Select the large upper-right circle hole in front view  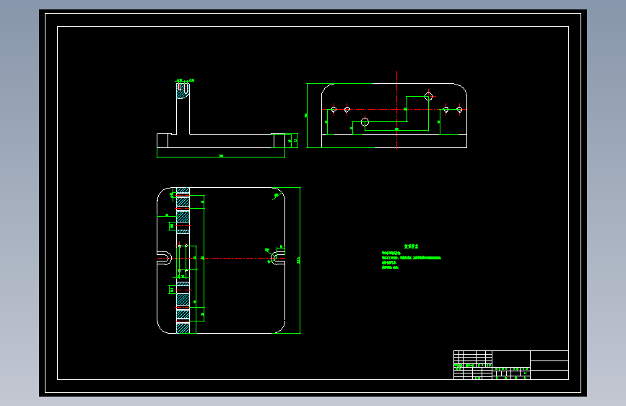pos(428,96)
